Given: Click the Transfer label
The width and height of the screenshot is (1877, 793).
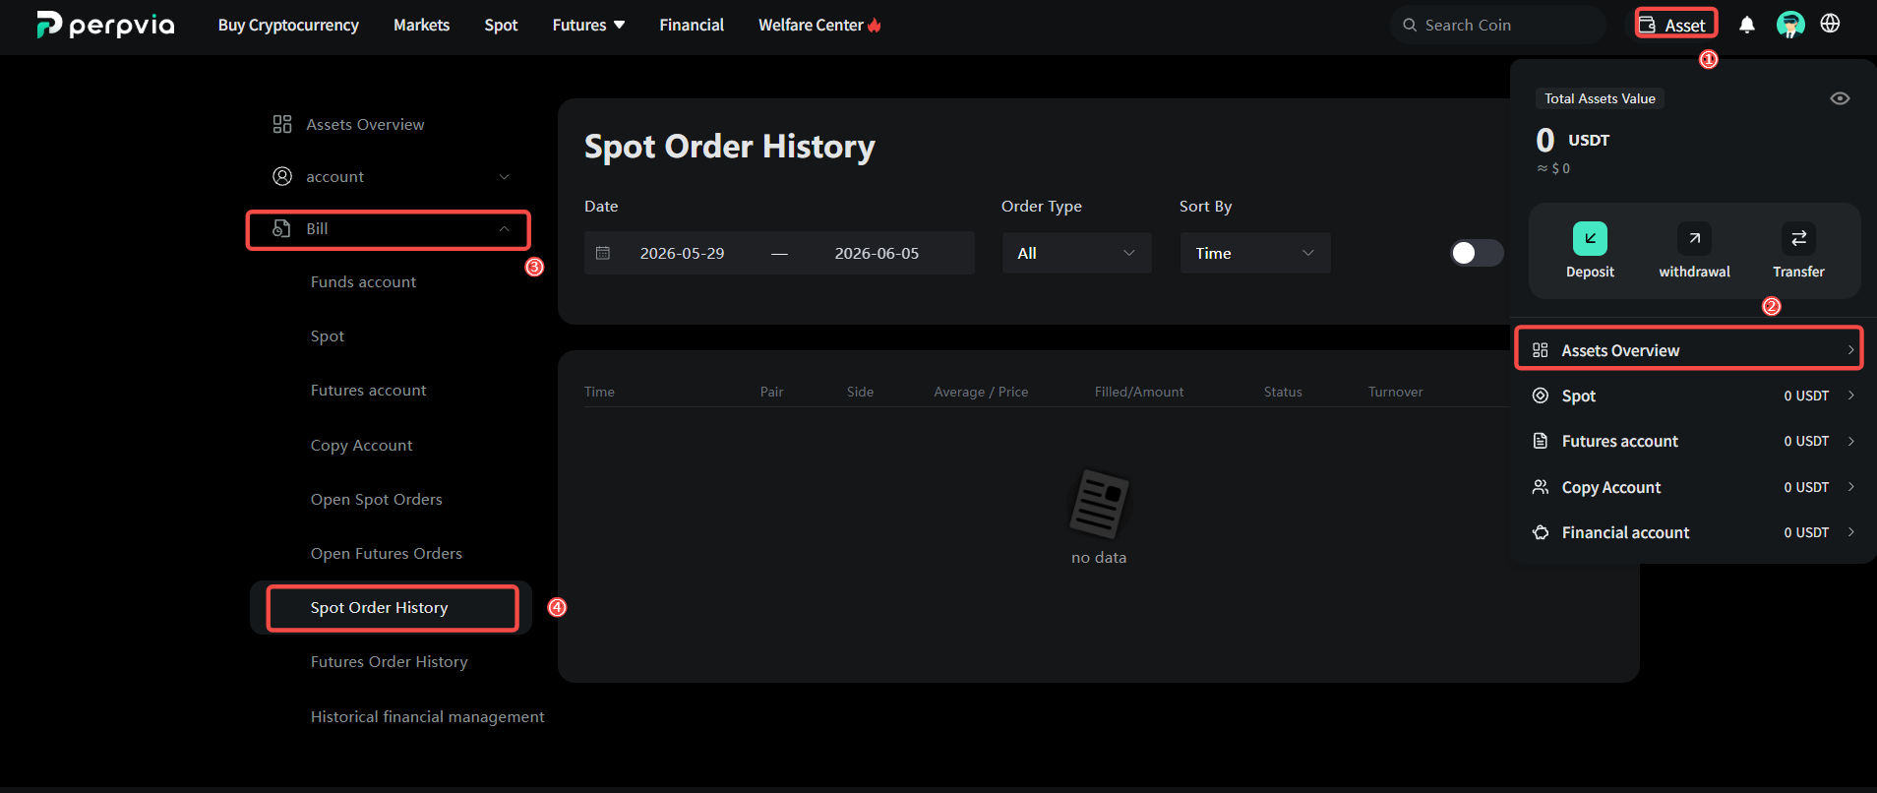Looking at the screenshot, I should tap(1798, 272).
